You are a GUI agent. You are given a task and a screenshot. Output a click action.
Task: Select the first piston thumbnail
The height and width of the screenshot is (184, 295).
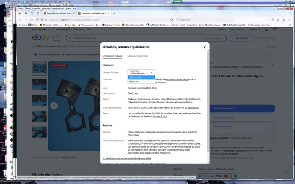[39, 68]
